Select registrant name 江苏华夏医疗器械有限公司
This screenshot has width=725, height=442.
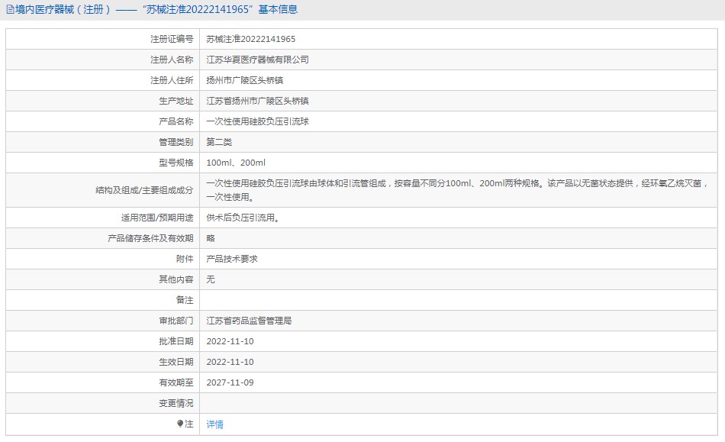[x=257, y=60]
